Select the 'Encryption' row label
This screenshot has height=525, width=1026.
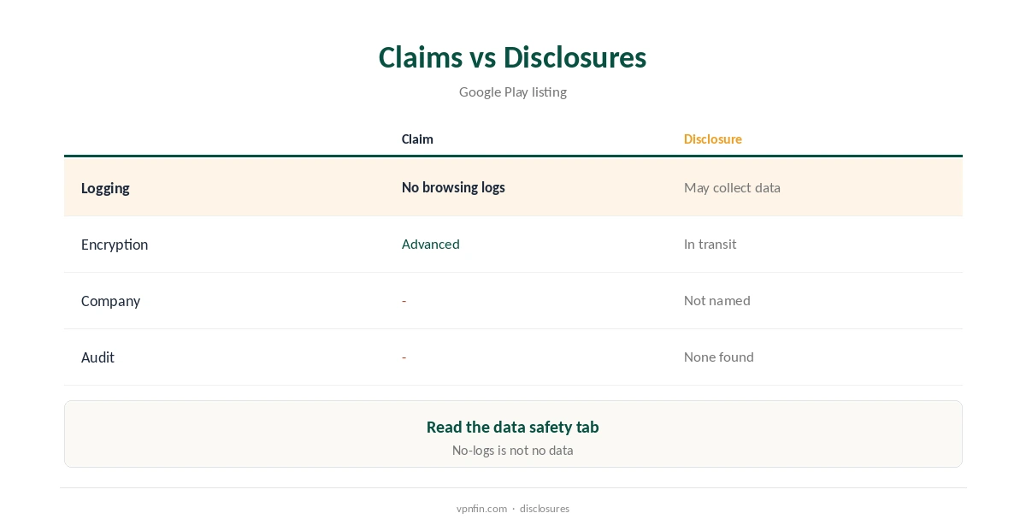point(115,245)
